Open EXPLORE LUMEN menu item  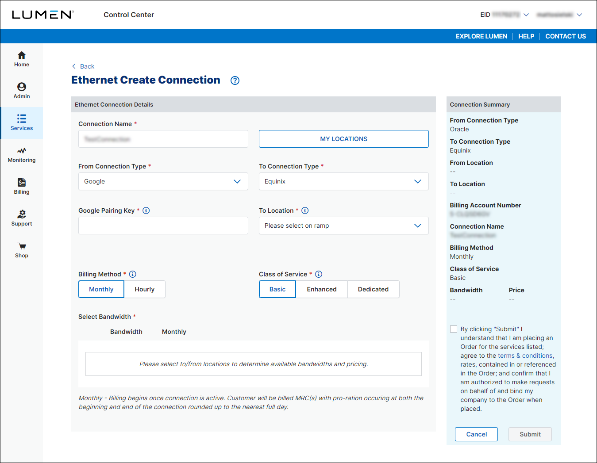(x=481, y=36)
